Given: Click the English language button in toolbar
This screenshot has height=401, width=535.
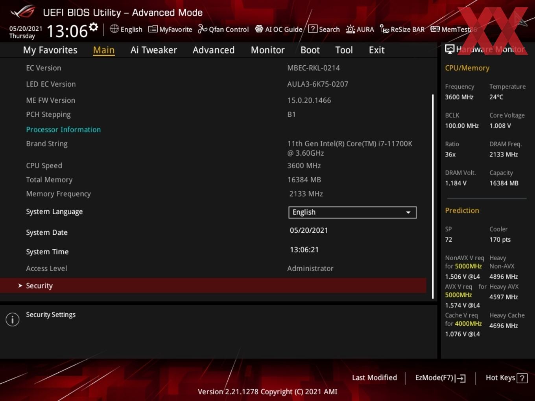Looking at the screenshot, I should 126,29.
